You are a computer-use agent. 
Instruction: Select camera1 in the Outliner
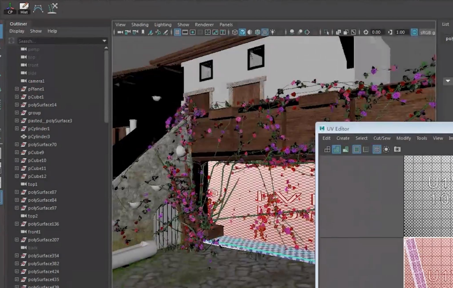[36, 81]
